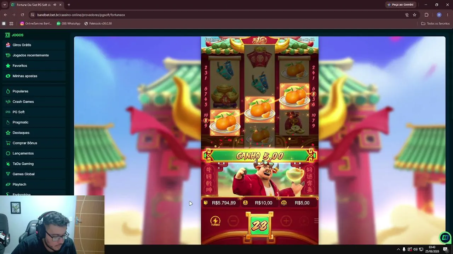Close the Fortune Ox tab
This screenshot has width=453, height=254.
click(61, 5)
